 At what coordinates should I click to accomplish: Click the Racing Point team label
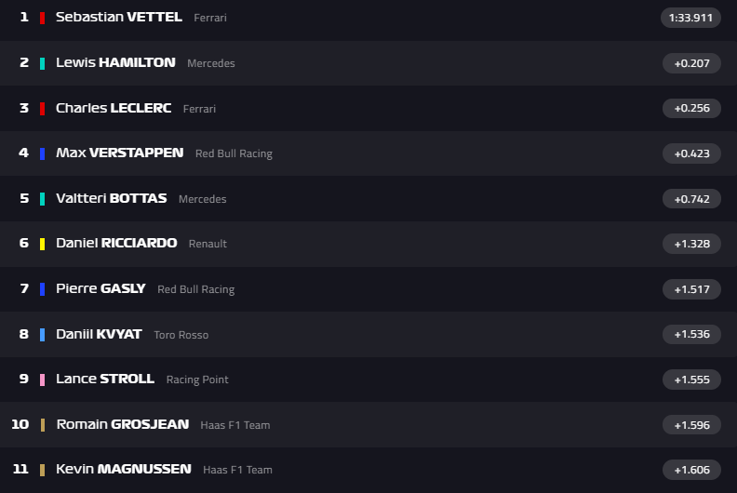pos(197,380)
